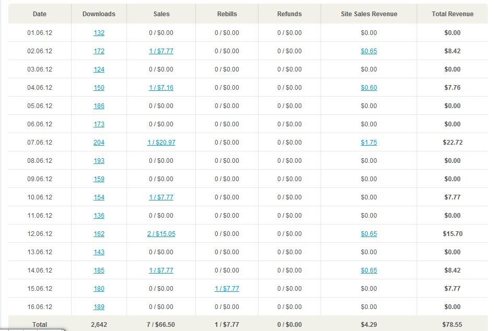The image size is (494, 331).
Task: Click the Total Revenue column header
Action: [452, 14]
